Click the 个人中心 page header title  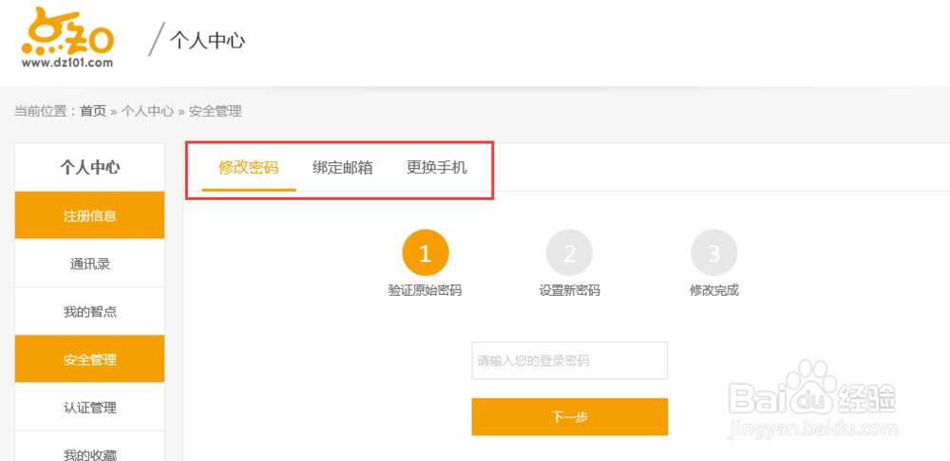coord(207,40)
